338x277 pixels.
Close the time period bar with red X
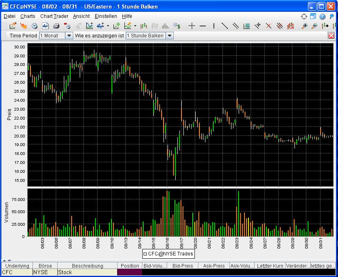pyautogui.click(x=331, y=35)
